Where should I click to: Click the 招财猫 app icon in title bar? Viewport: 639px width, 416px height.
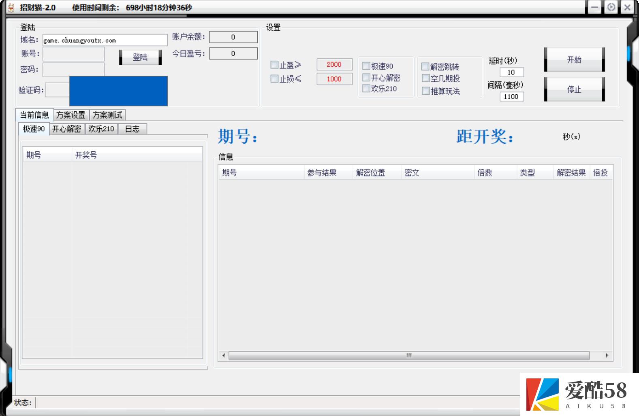11,7
